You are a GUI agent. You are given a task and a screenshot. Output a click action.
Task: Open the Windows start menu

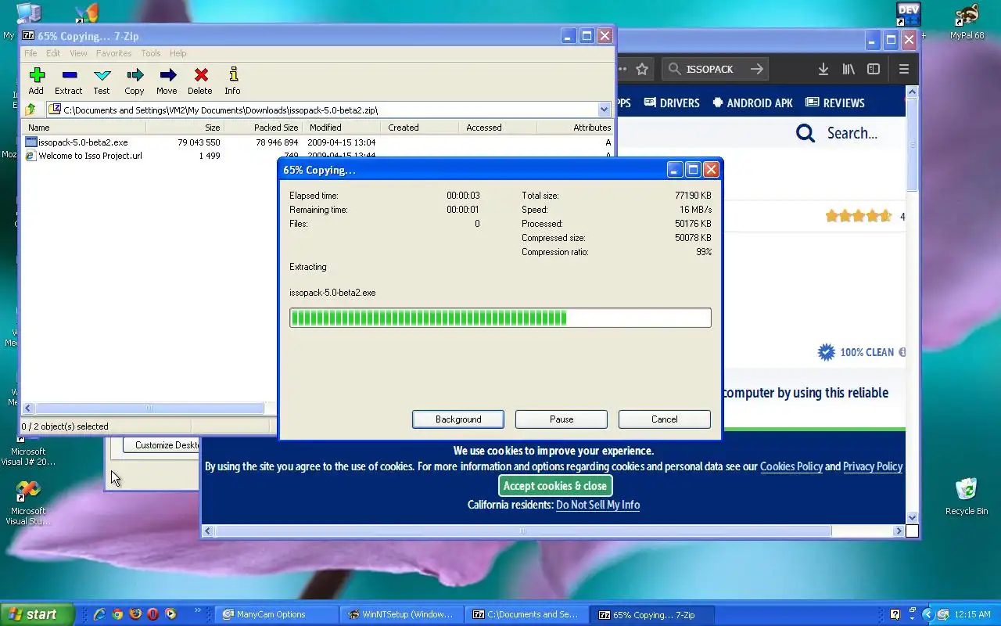click(38, 614)
